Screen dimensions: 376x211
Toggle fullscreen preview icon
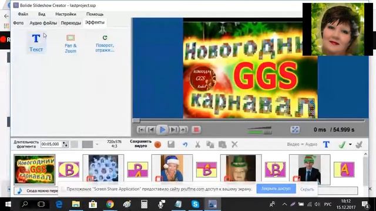point(295,130)
